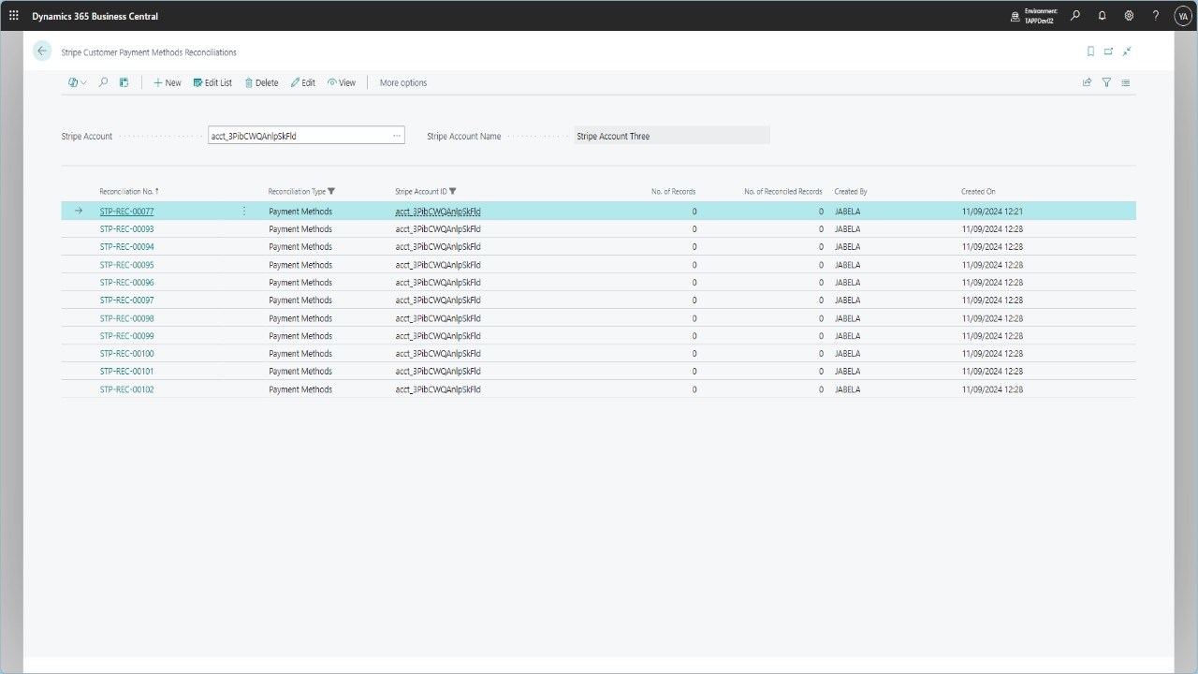Open reconciliation STP-REC-00098

click(126, 318)
